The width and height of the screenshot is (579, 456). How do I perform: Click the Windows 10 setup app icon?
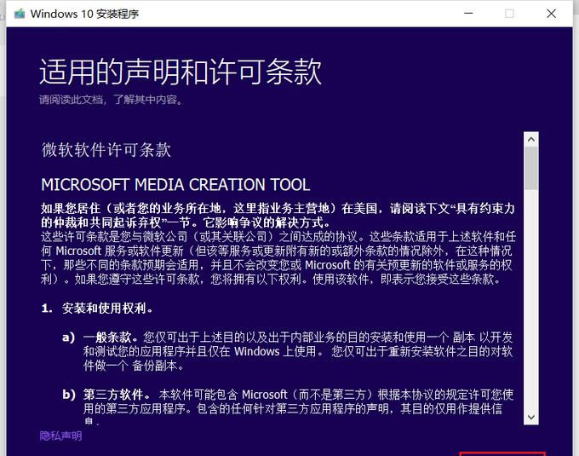point(20,14)
